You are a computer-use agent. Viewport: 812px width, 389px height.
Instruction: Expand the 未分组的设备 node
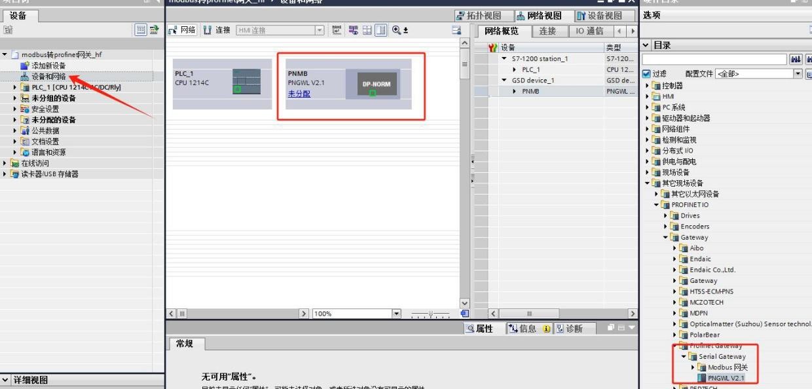[15, 98]
